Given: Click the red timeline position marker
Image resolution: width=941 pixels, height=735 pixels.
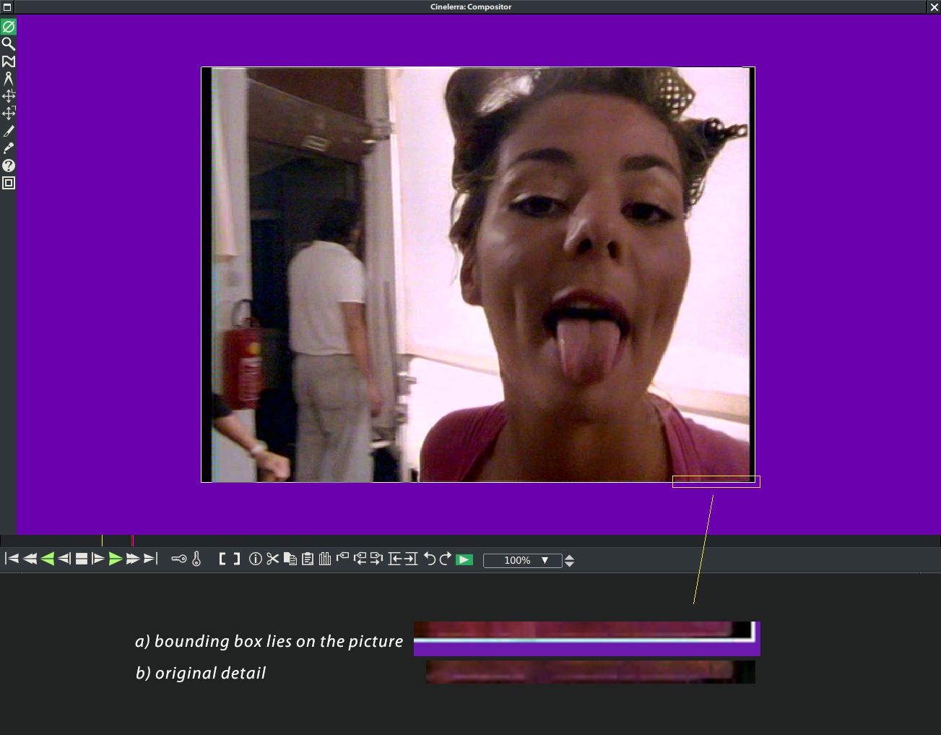Looking at the screenshot, I should (x=132, y=541).
